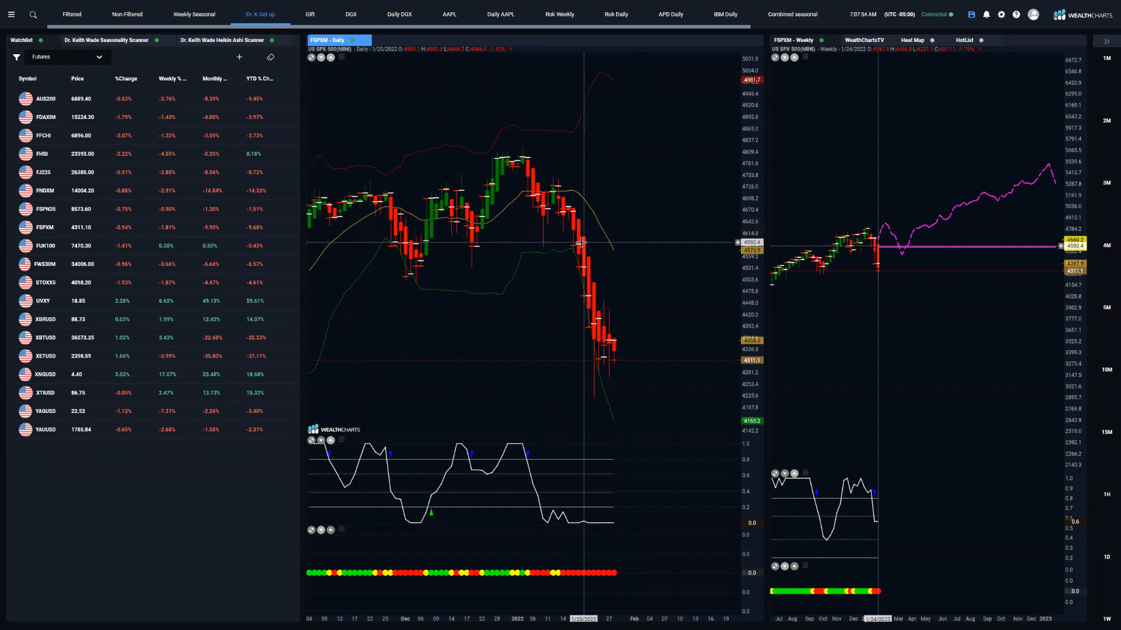The height and width of the screenshot is (630, 1121).
Task: Click the 4592.4 crosshair price label on daily axis
Action: point(752,242)
